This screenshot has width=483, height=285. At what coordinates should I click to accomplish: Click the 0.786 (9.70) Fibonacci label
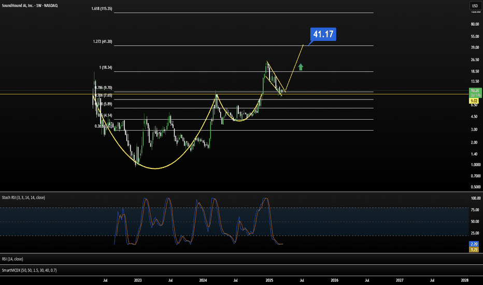104,88
